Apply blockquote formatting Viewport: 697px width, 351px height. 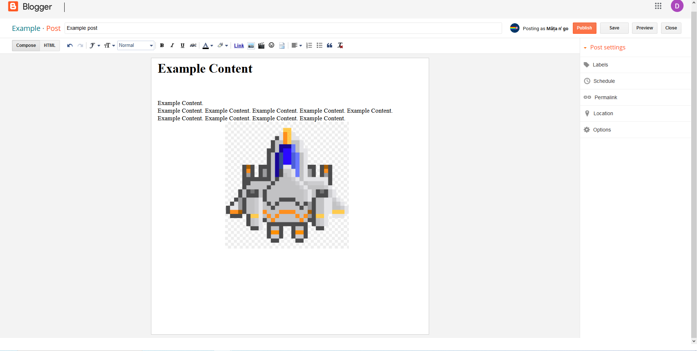(x=330, y=45)
